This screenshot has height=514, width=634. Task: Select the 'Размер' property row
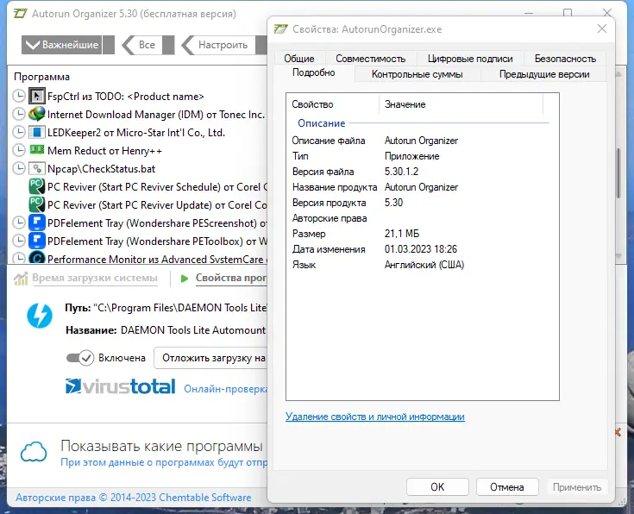(421, 234)
